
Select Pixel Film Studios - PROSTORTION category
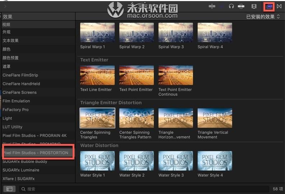[x=38, y=153]
